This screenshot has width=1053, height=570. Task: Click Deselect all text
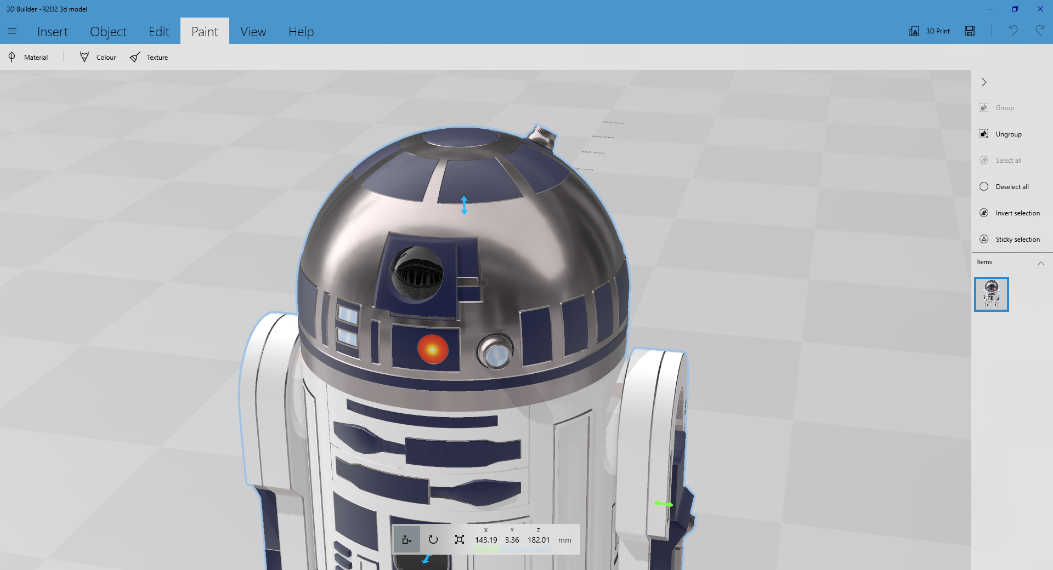1012,187
